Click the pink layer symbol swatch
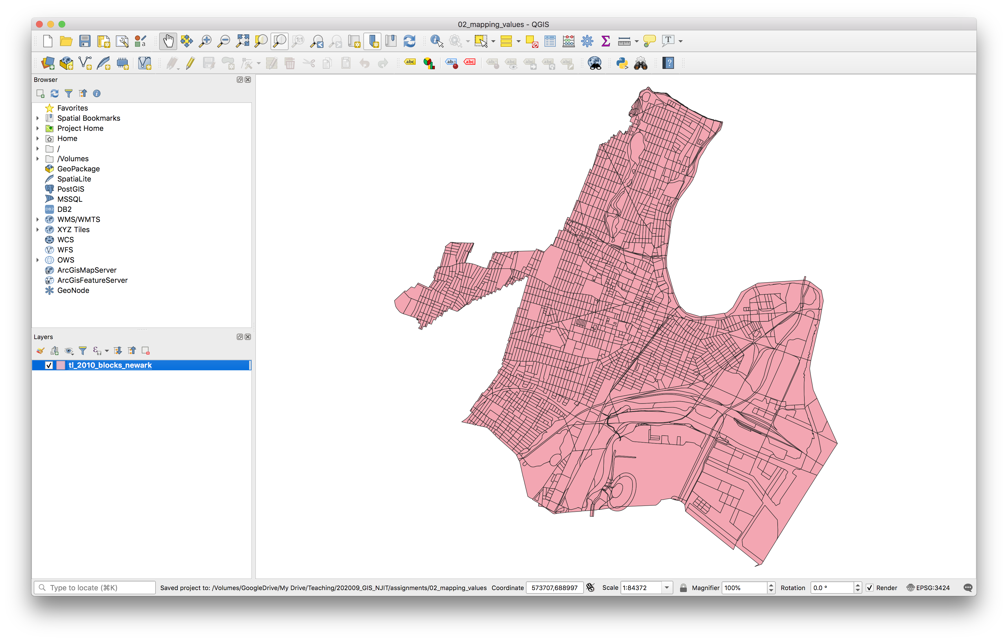This screenshot has width=1008, height=641. click(x=61, y=365)
